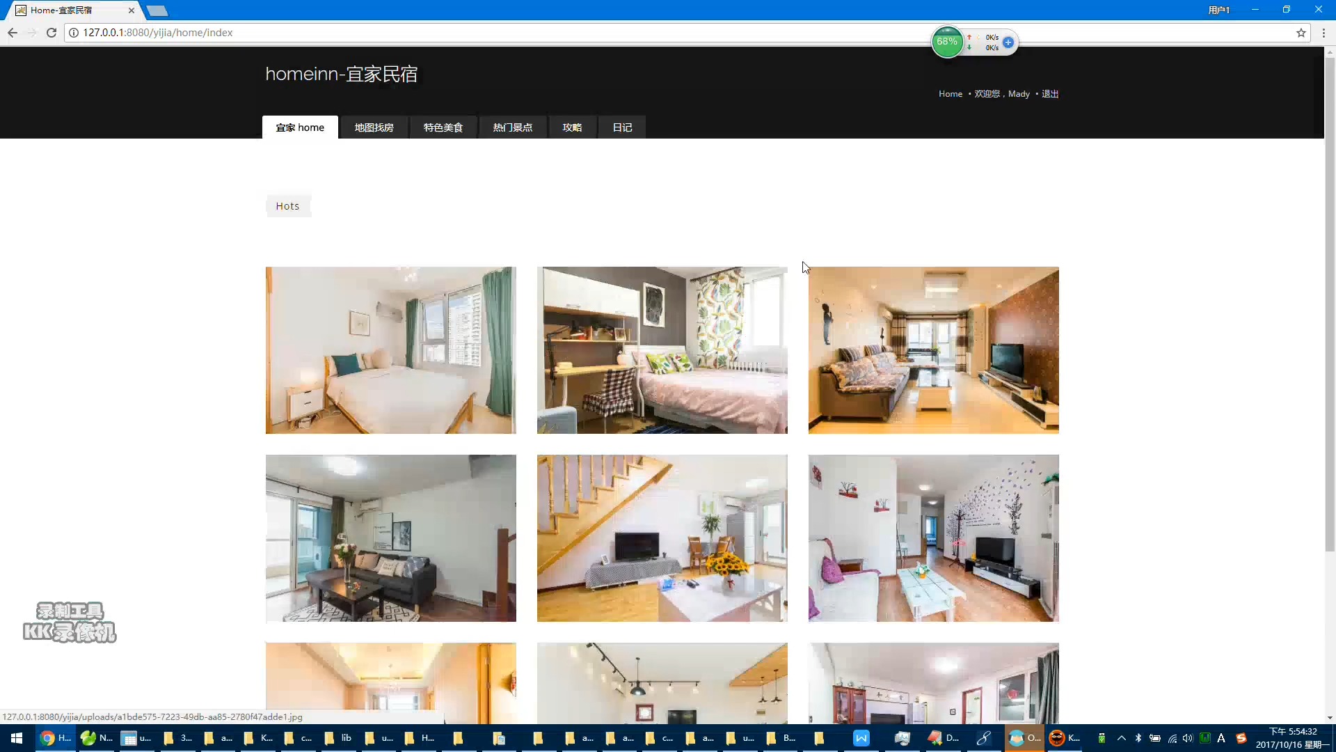This screenshot has width=1336, height=752.
Task: Open the red notepad 'D...' taskbar app
Action: pyautogui.click(x=943, y=738)
